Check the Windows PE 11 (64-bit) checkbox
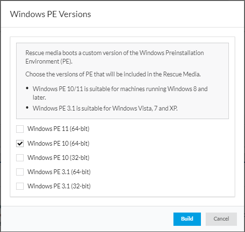 (x=20, y=129)
